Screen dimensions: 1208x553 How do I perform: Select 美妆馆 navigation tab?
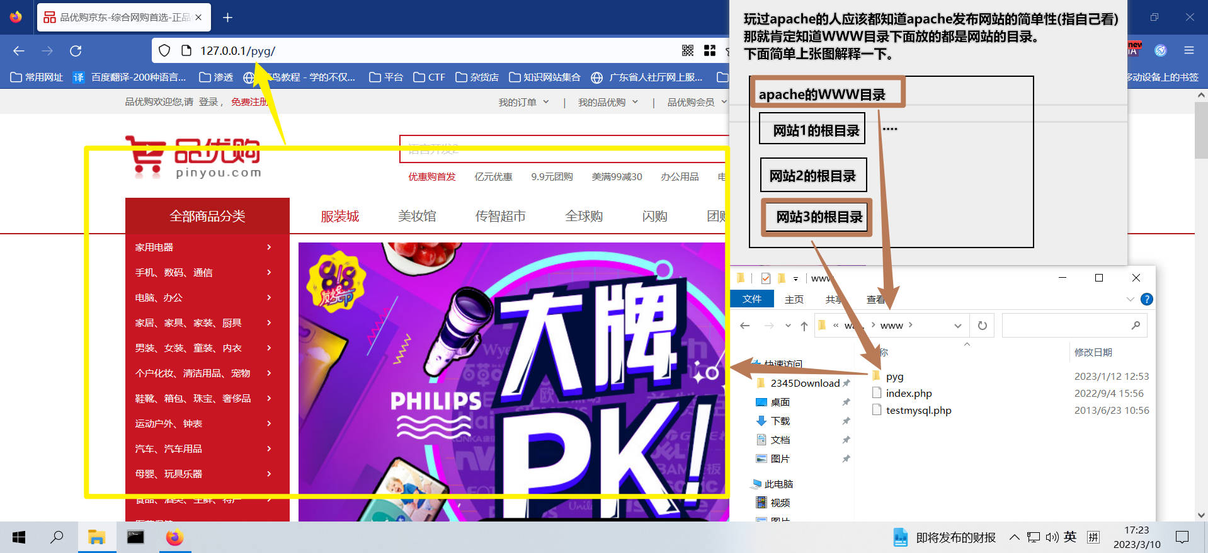[x=417, y=216]
